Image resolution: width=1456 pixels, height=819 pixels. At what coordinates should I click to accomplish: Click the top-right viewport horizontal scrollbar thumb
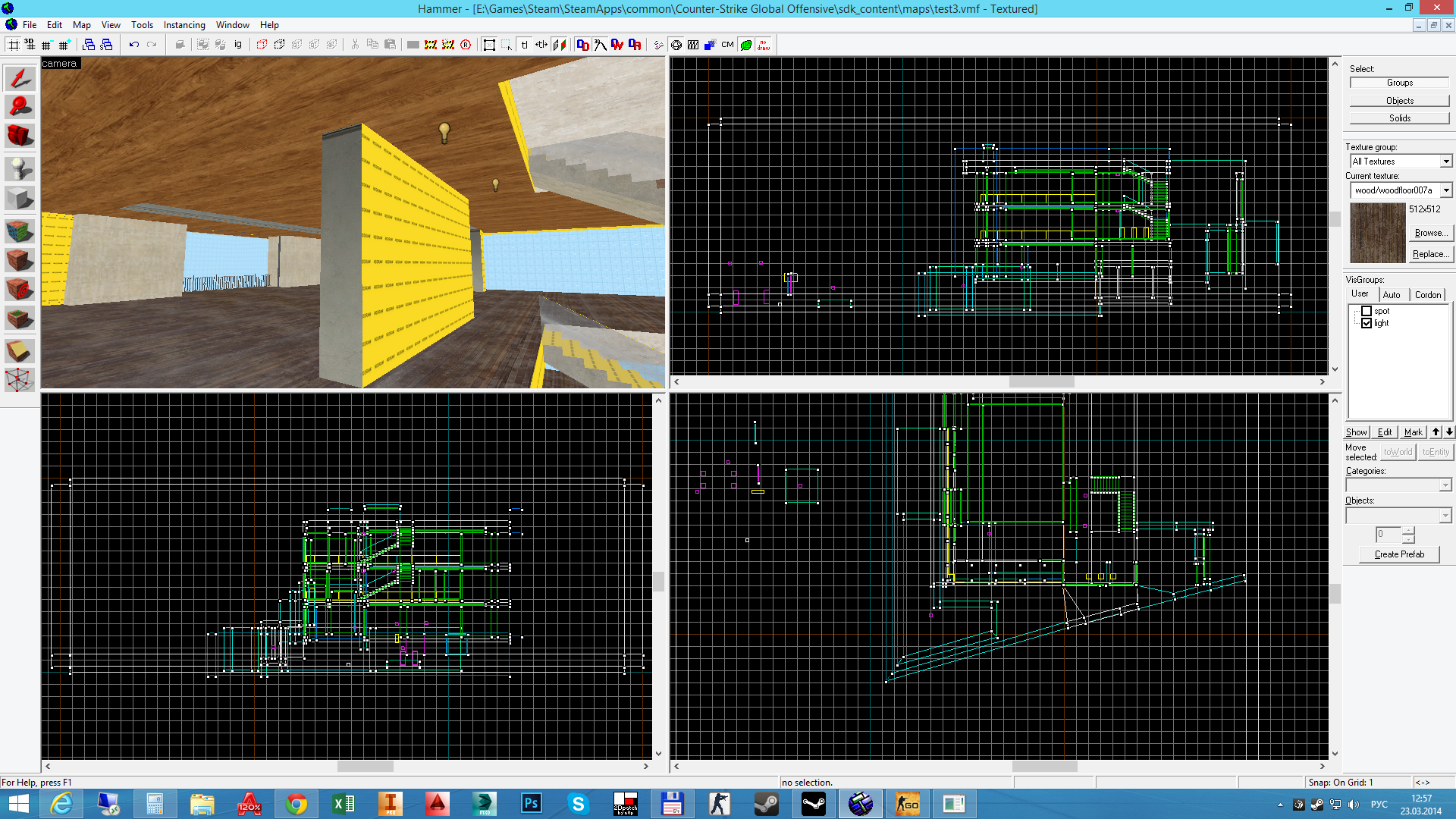click(1041, 382)
